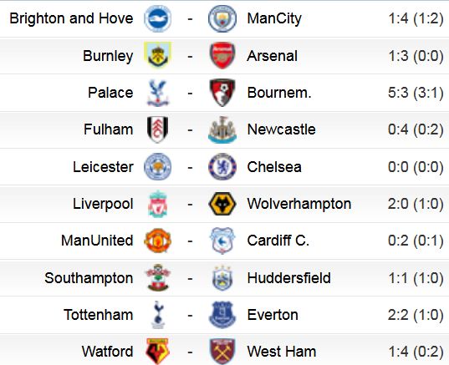Click the Bournemouth club crest
The height and width of the screenshot is (365, 449).
coord(222,93)
